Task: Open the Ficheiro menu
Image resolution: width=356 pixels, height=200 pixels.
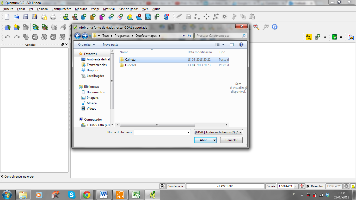Action: (8, 9)
